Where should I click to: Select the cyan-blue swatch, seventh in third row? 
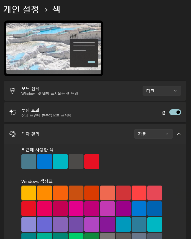(x=123, y=224)
